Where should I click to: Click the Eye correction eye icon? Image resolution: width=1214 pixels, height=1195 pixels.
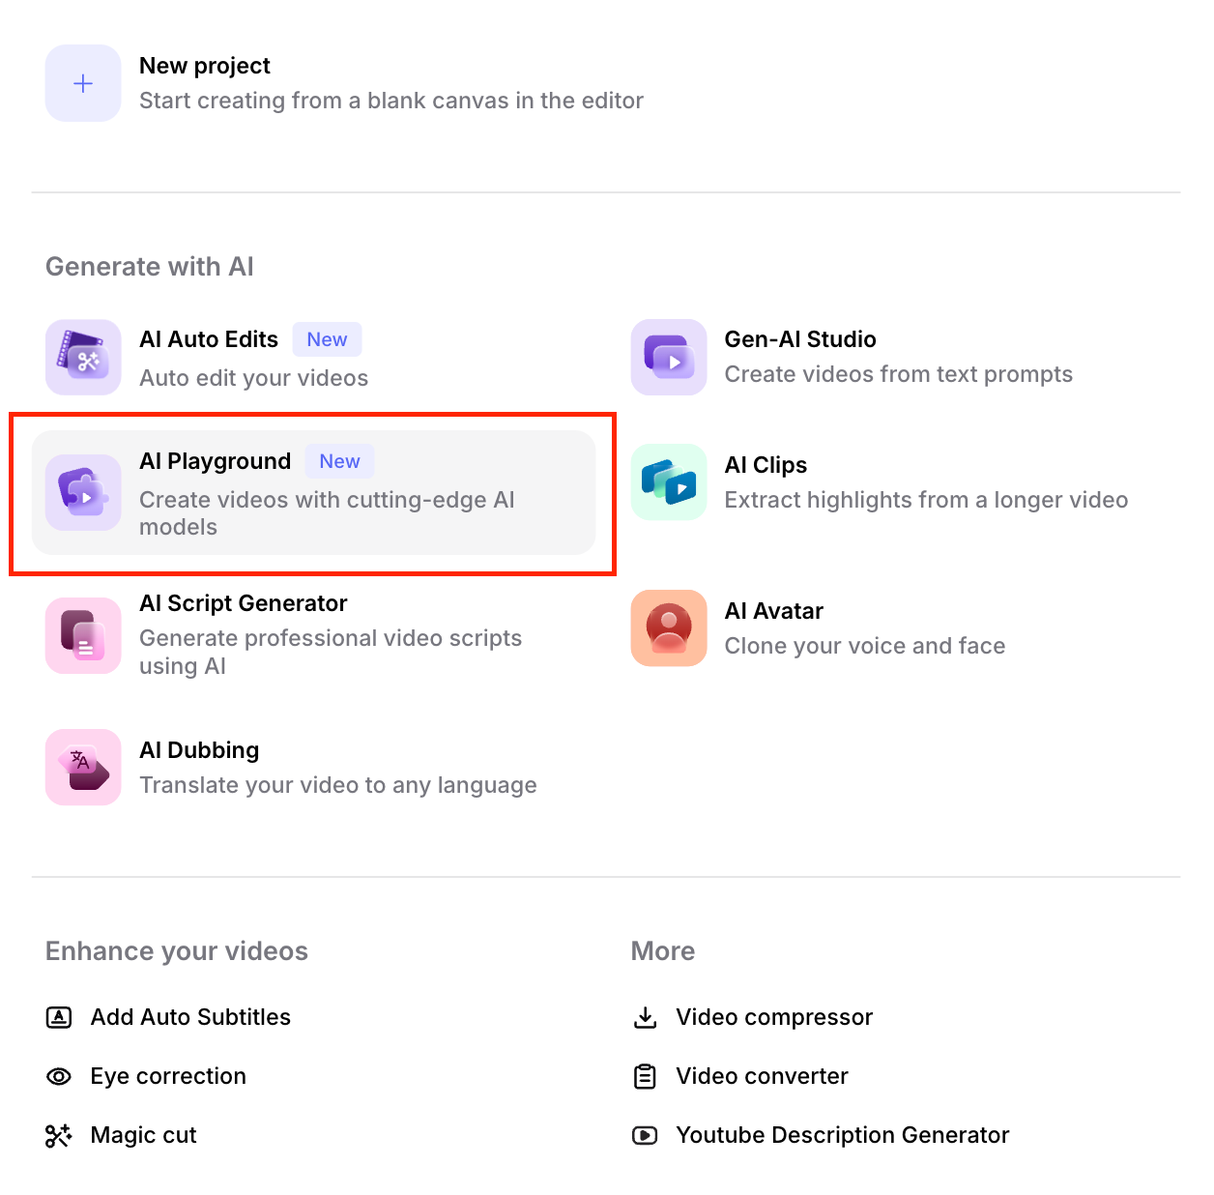pyautogui.click(x=59, y=1076)
